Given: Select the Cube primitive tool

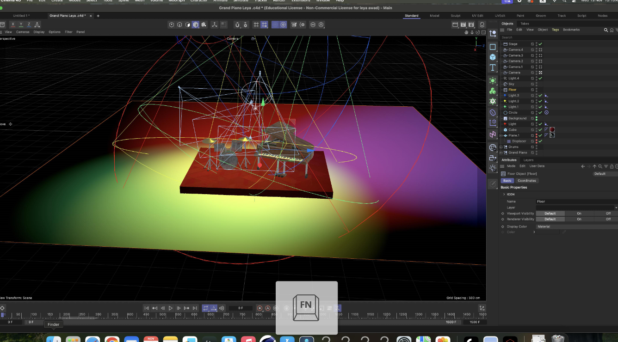Looking at the screenshot, I should [x=493, y=57].
